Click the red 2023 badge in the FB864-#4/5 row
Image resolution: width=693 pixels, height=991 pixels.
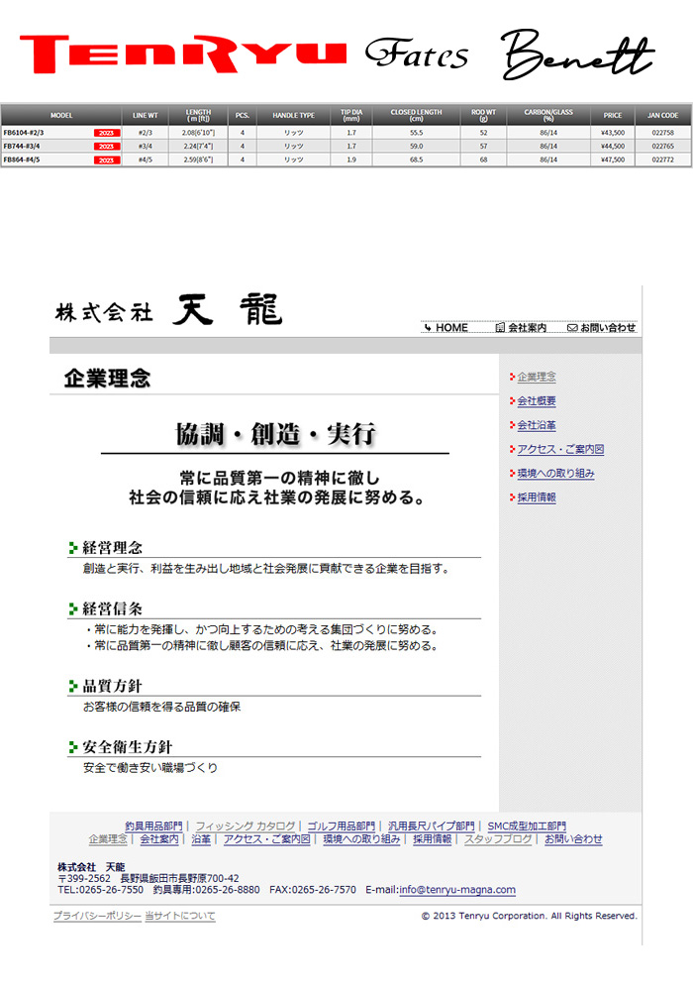click(106, 160)
